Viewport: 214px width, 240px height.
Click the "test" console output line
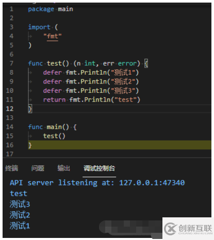19,194
